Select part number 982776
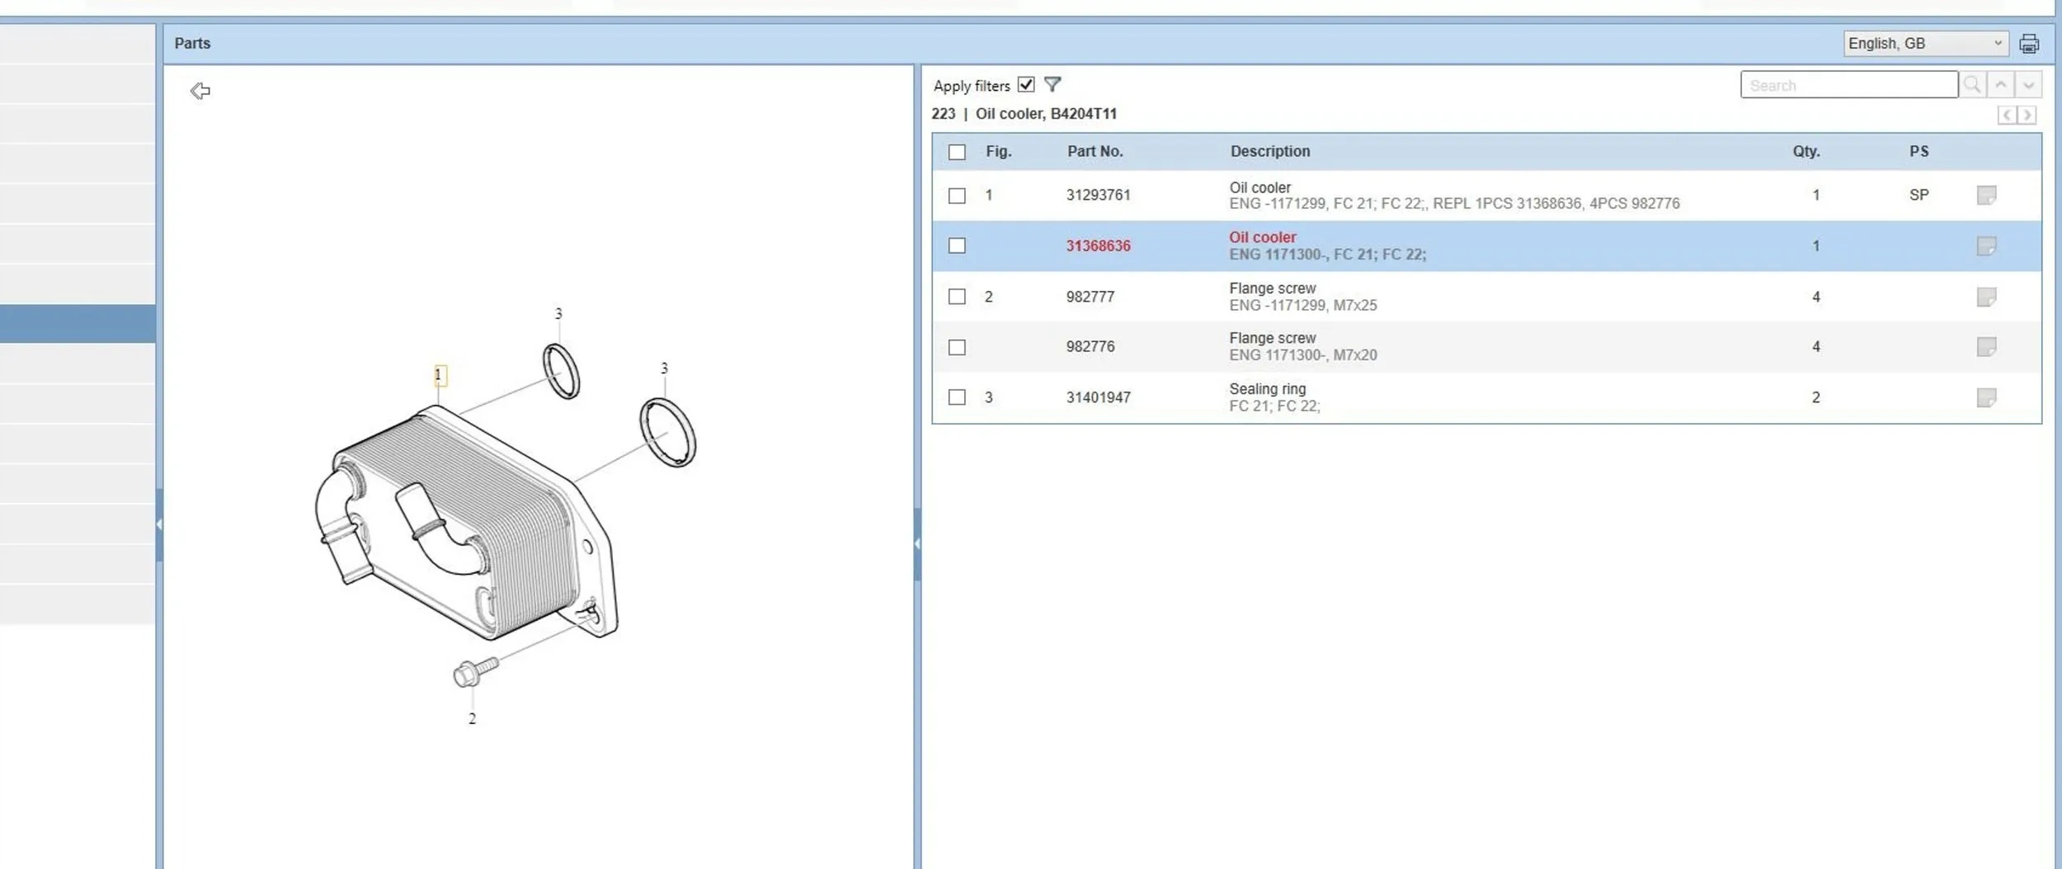 click(x=1090, y=347)
